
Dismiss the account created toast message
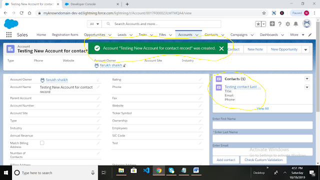tap(221, 48)
